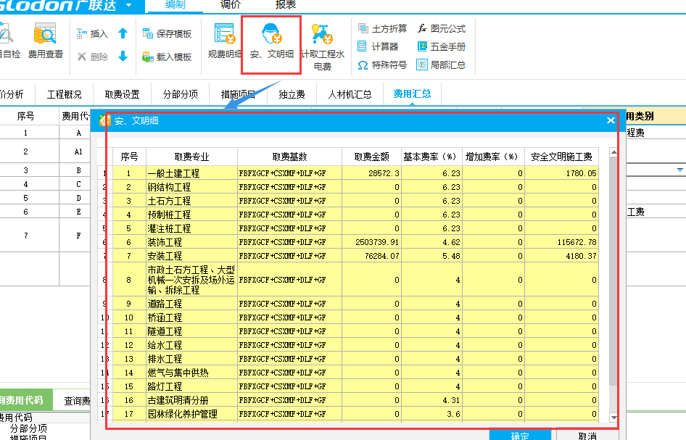The image size is (686, 440).
Task: Open the 费用查看 tool
Action: tap(45, 41)
